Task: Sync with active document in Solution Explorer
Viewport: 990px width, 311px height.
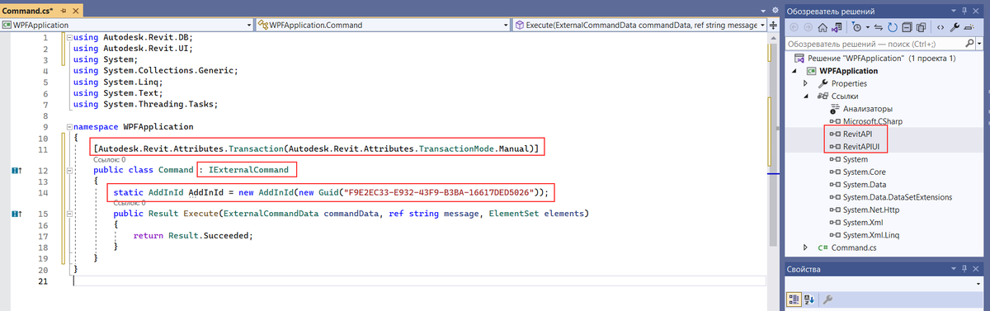Action: point(879,27)
